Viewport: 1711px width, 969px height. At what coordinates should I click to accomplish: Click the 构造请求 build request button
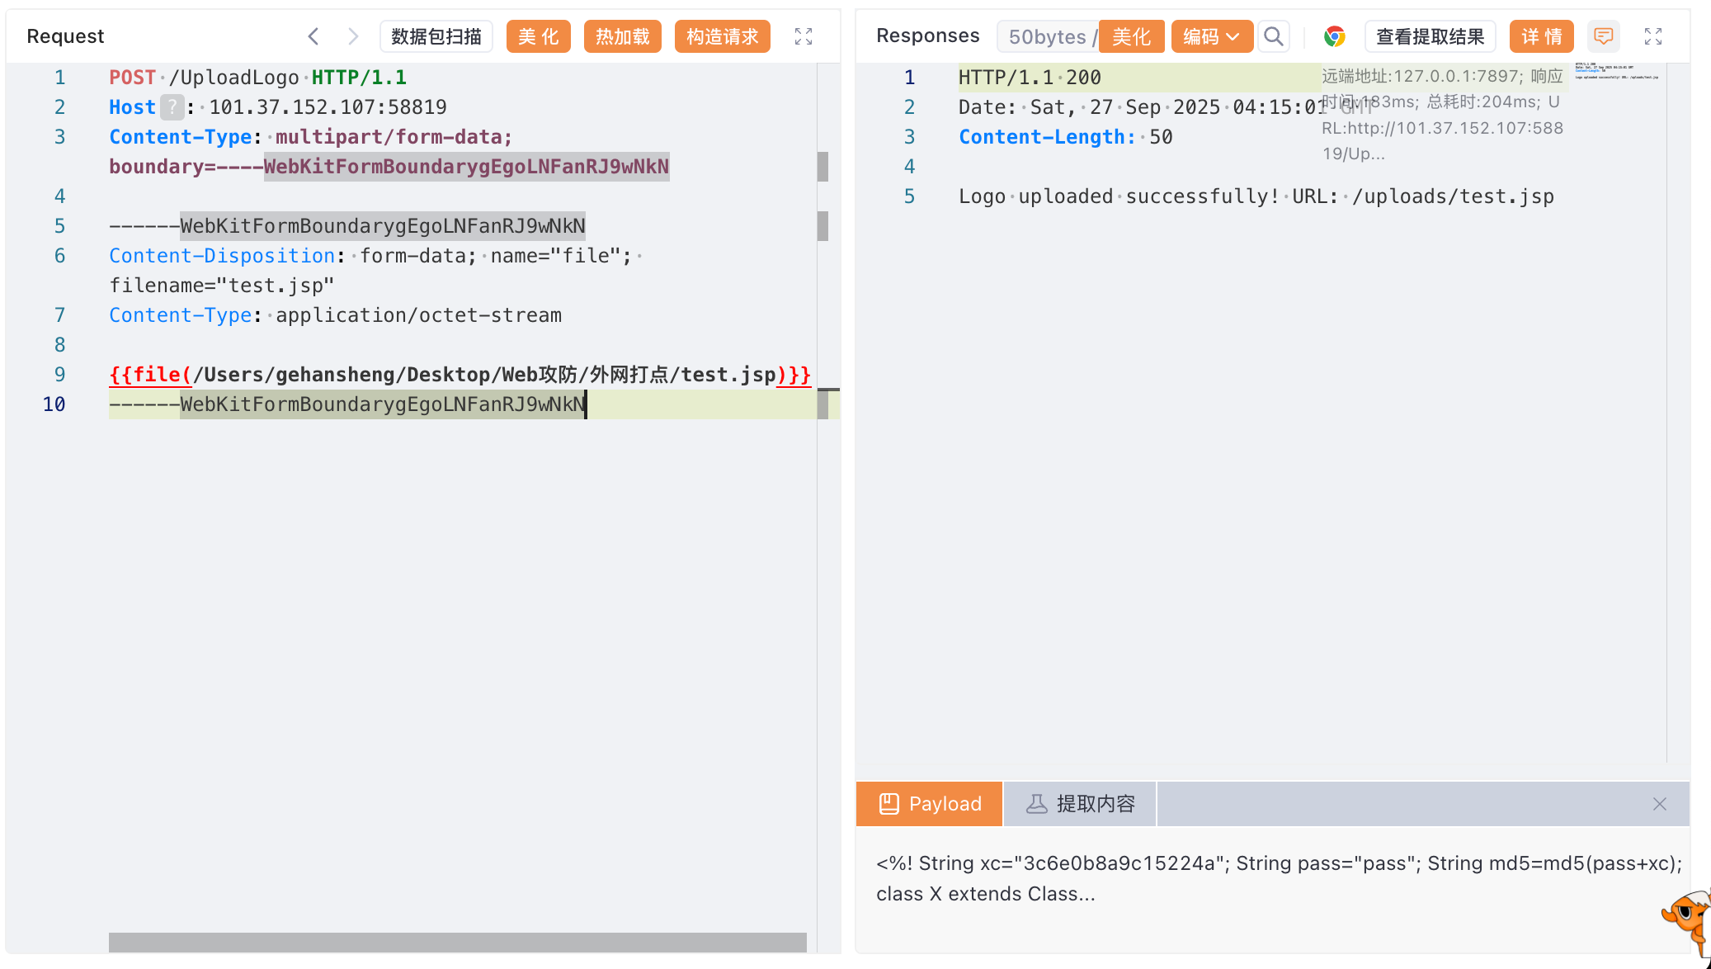coord(722,36)
